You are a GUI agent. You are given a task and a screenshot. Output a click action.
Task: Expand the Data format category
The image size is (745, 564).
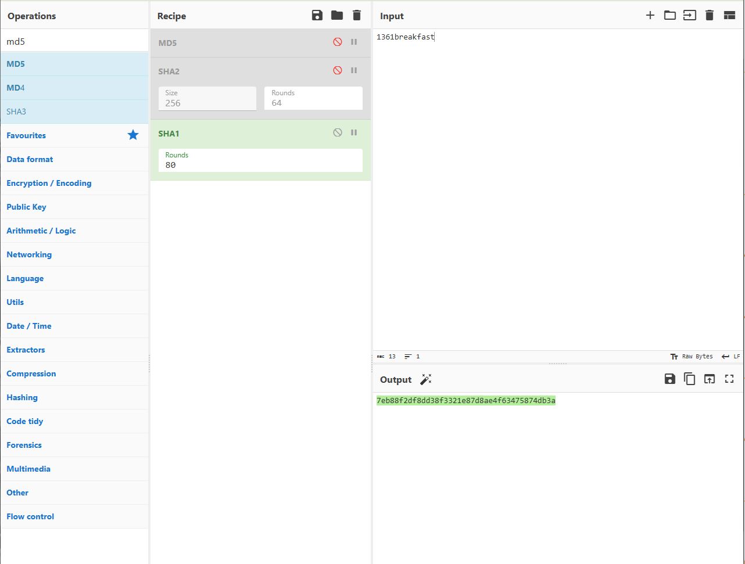click(30, 159)
